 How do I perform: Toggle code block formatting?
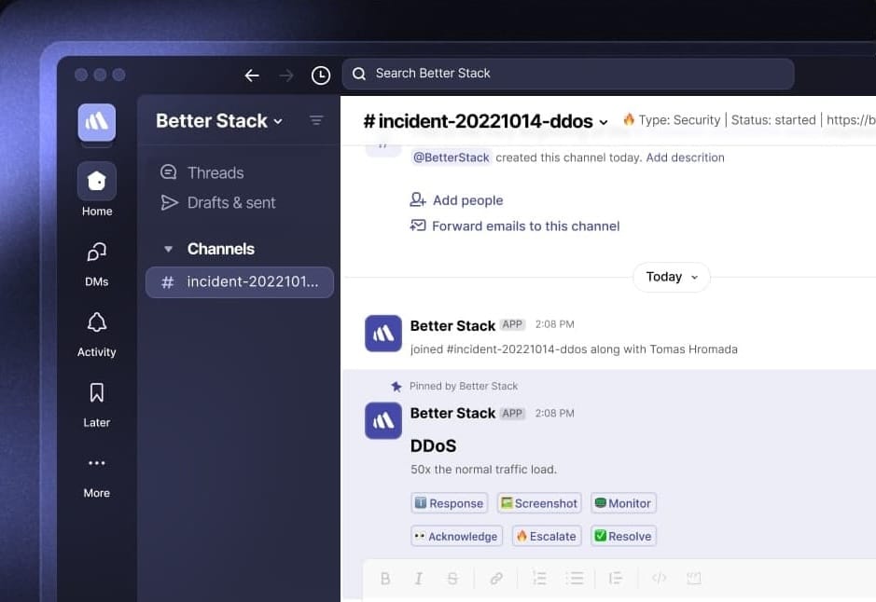(694, 579)
